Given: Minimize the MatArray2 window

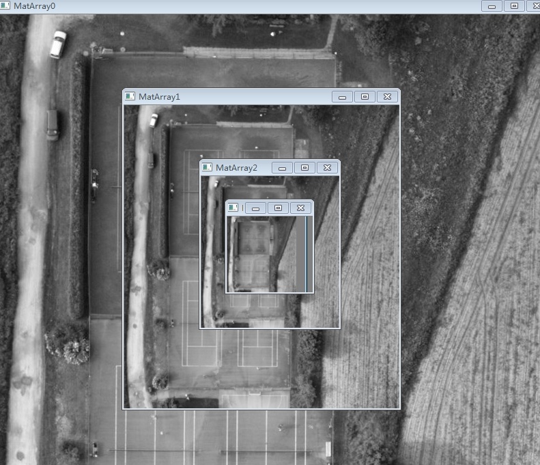Looking at the screenshot, I should pos(282,167).
